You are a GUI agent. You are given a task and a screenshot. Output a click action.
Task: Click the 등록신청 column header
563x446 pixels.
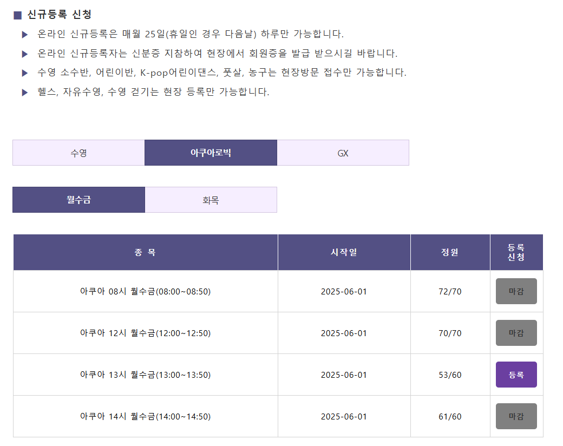point(516,252)
